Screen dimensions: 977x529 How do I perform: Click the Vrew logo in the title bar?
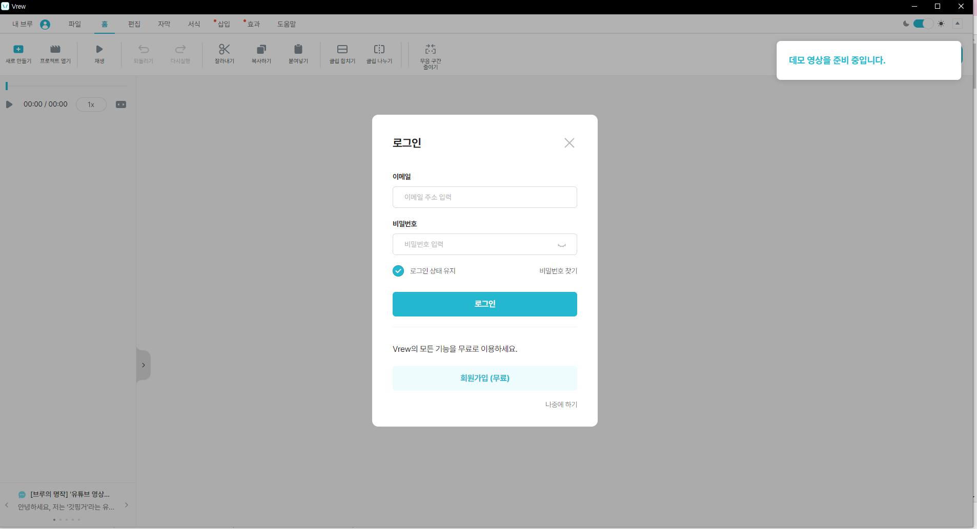[5, 6]
